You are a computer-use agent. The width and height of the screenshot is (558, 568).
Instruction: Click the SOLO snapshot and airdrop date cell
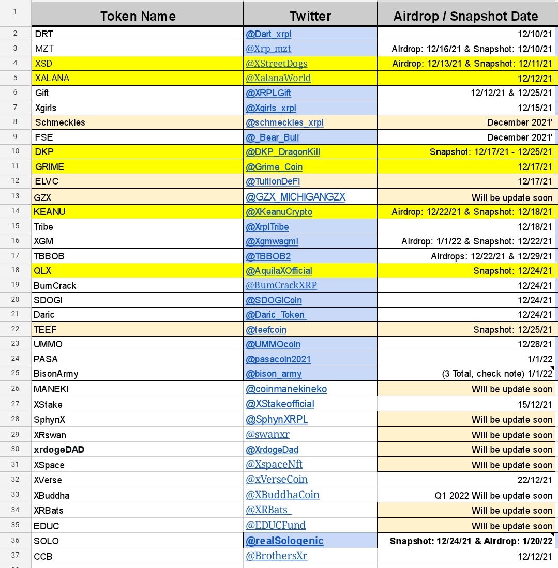[x=466, y=541]
